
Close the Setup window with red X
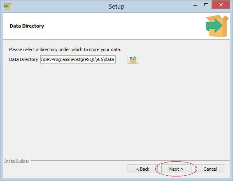(x=221, y=5)
